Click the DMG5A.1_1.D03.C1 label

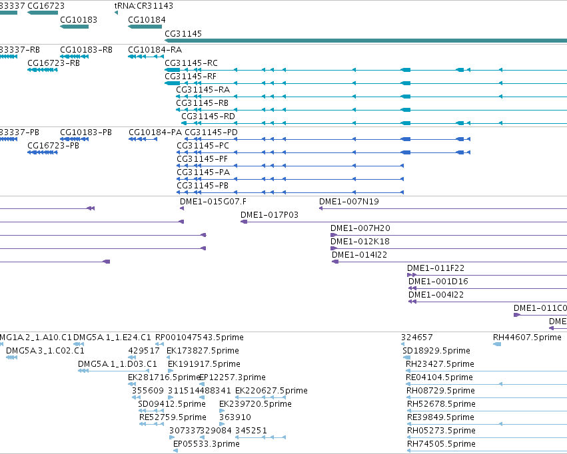point(117,364)
